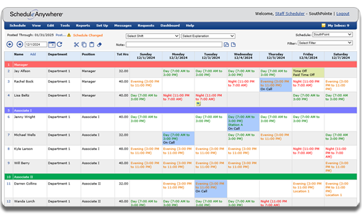
Task: Open the Help menu
Action: point(190,26)
